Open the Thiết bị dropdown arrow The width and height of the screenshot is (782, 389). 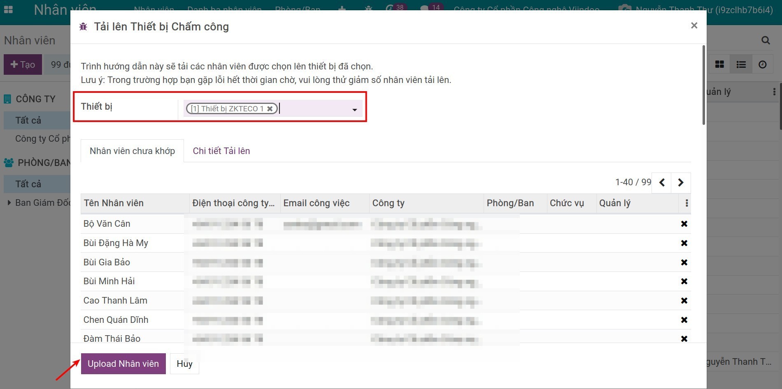[x=354, y=110]
